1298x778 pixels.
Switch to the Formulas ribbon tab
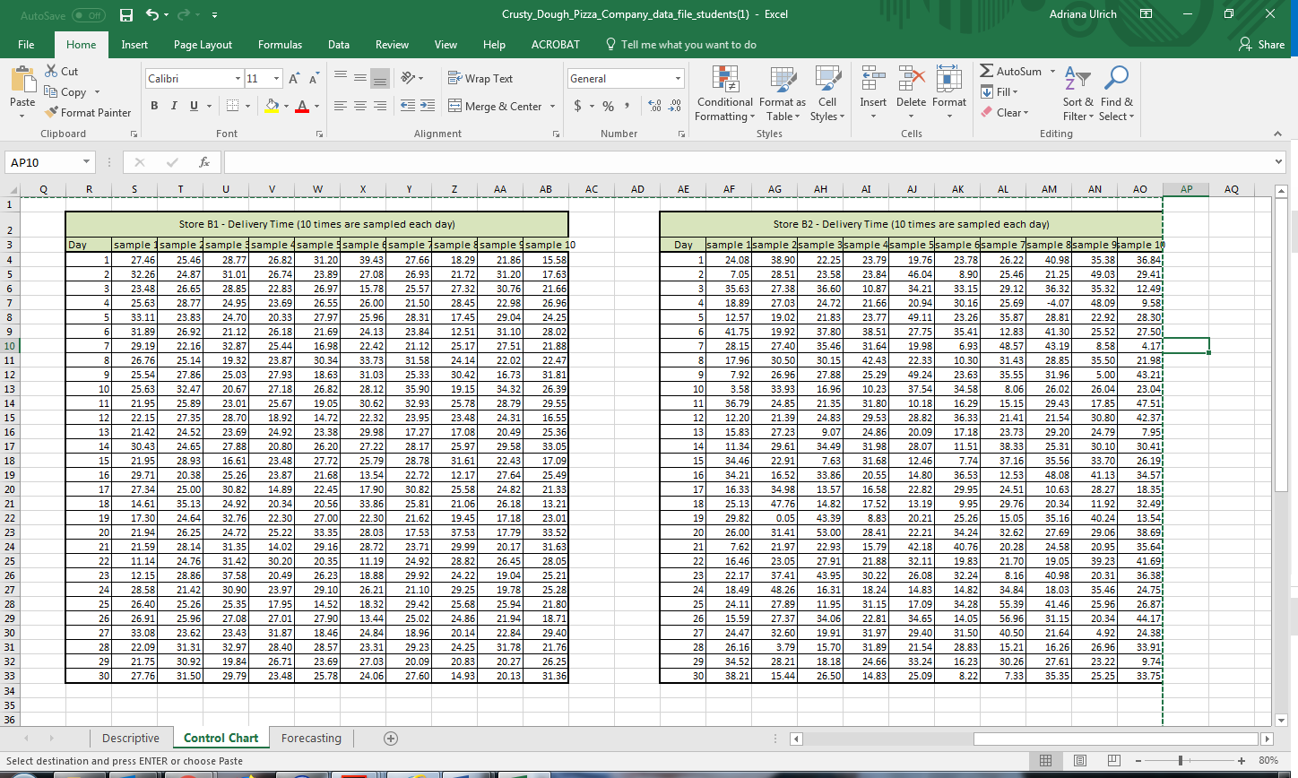coord(280,45)
